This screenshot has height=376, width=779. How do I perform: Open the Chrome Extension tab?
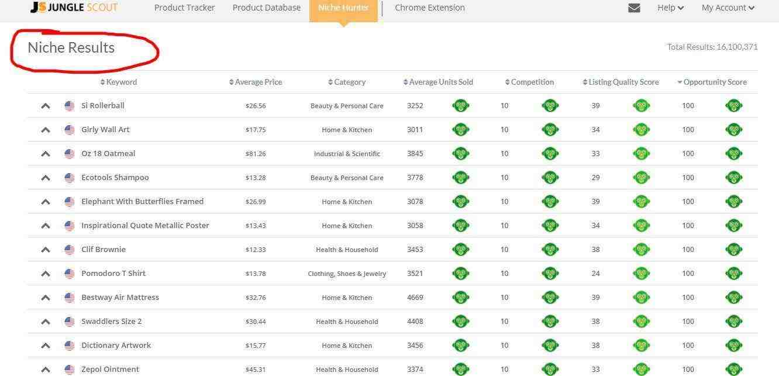[x=430, y=8]
